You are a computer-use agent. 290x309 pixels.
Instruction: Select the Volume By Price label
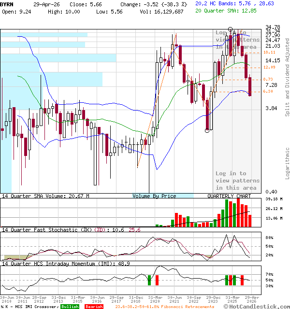point(154,196)
